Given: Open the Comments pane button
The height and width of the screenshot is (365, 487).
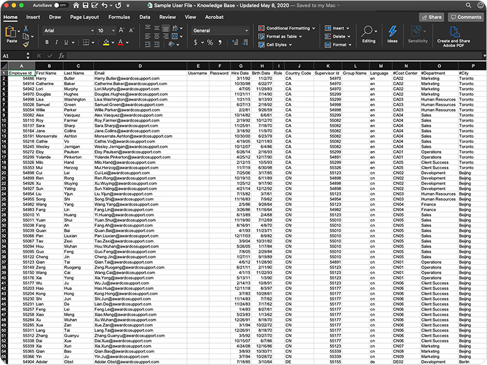Looking at the screenshot, I should (x=466, y=17).
